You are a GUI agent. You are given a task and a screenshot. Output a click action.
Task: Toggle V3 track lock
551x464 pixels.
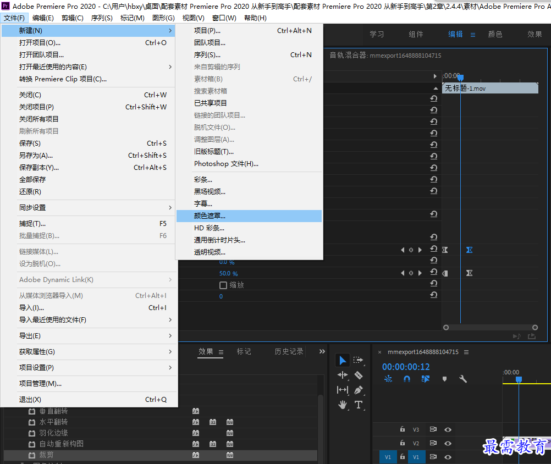point(403,429)
